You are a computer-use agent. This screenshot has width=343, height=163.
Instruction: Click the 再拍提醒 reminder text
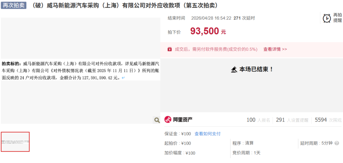[338, 18]
